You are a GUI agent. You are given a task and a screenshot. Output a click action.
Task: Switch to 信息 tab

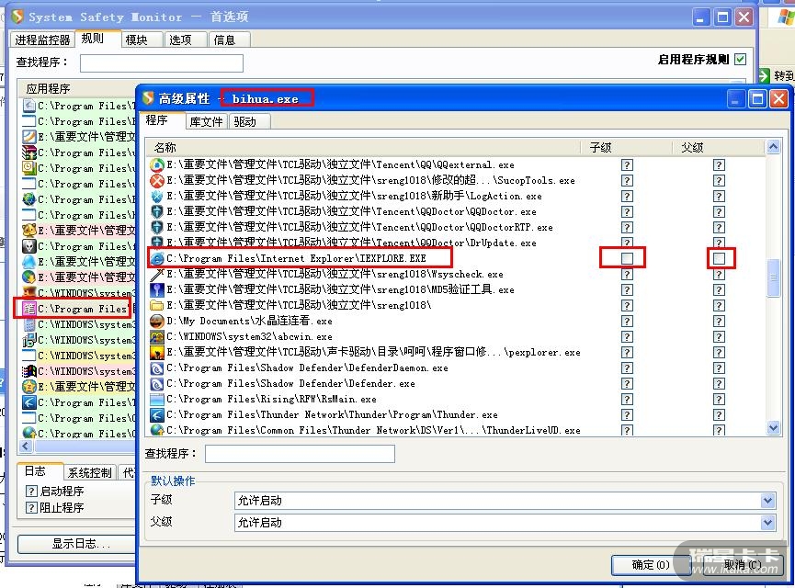click(x=229, y=40)
